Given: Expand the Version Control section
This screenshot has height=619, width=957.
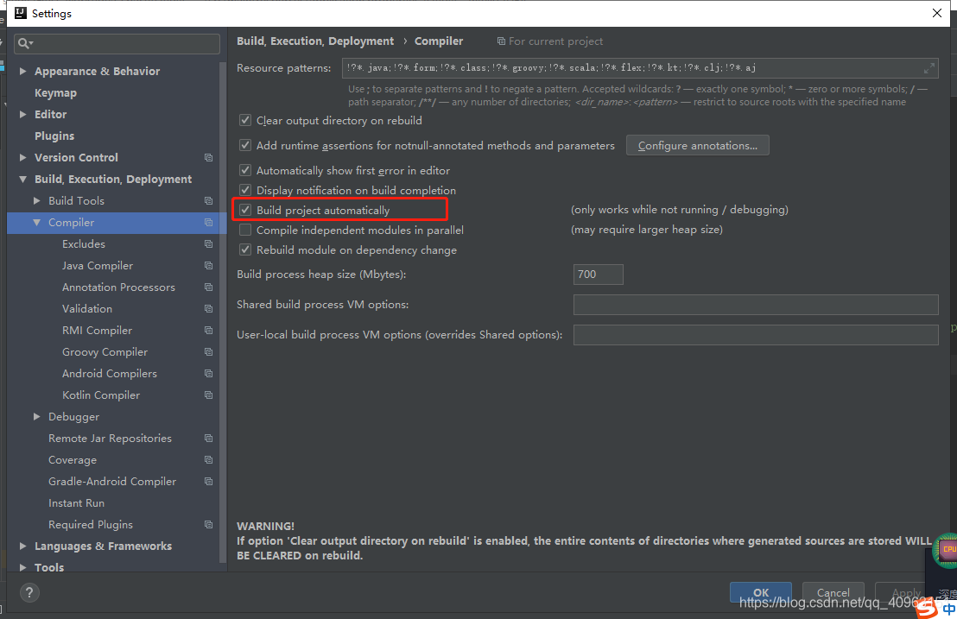Looking at the screenshot, I should (x=22, y=157).
